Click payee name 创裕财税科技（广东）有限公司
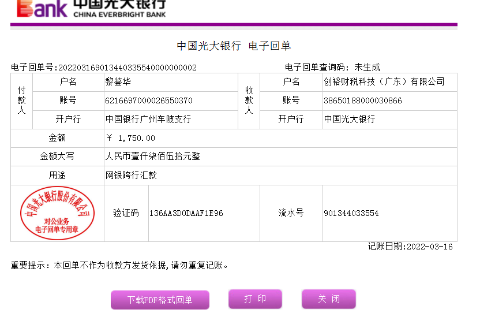This screenshot has width=480, height=328. point(384,82)
